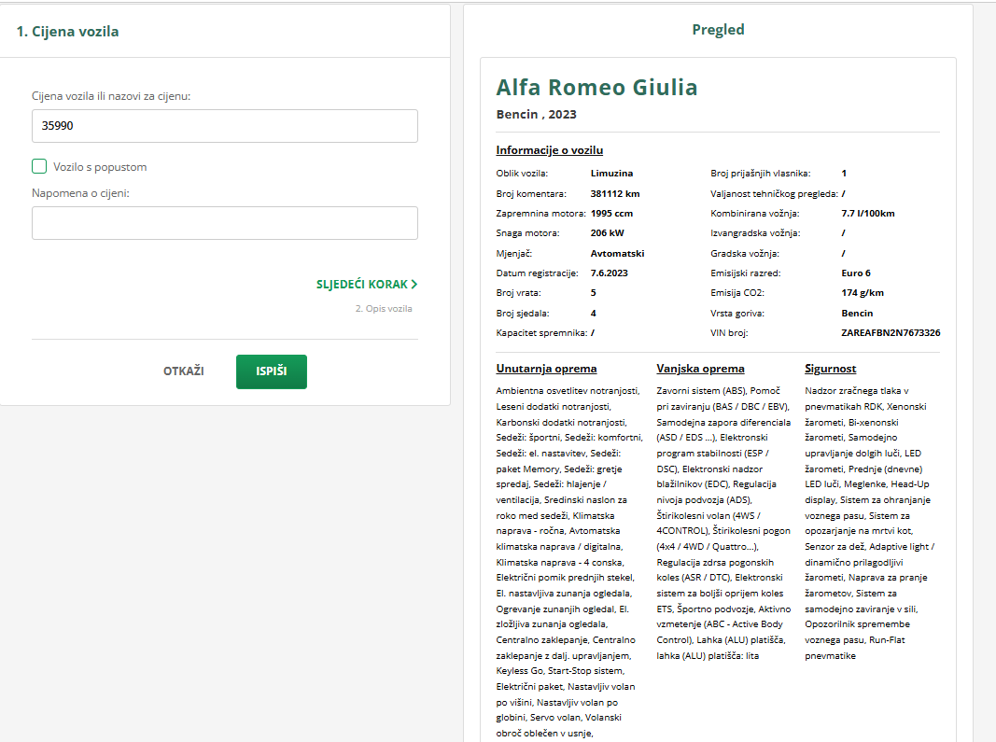Click the 'Vanjska oprema' heading
This screenshot has height=742, width=996.
[701, 369]
